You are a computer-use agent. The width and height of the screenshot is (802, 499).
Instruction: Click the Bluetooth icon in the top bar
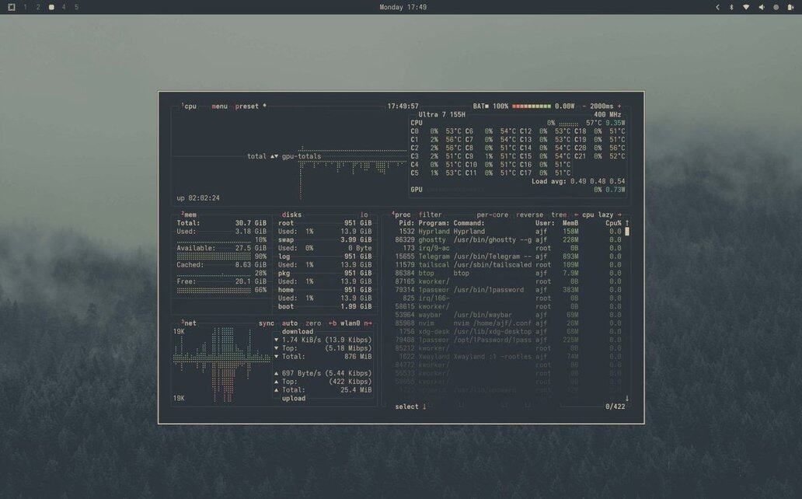click(731, 7)
